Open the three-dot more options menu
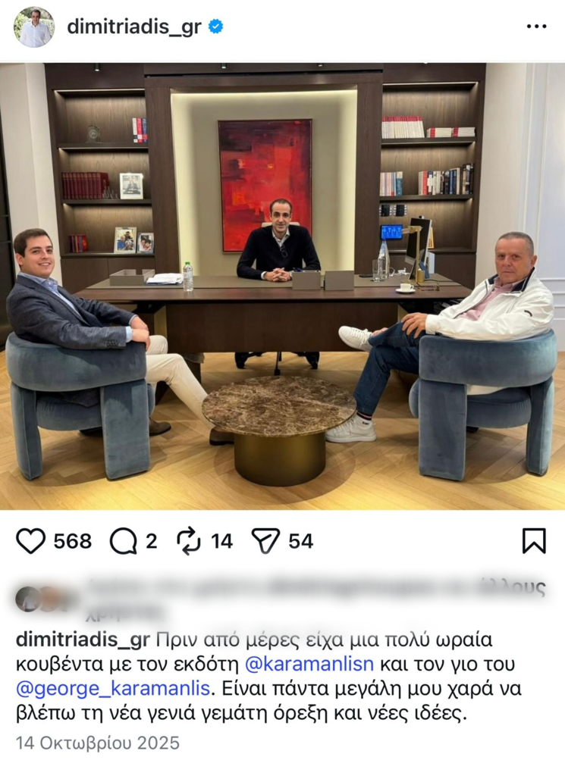The height and width of the screenshot is (776, 565). (536, 27)
